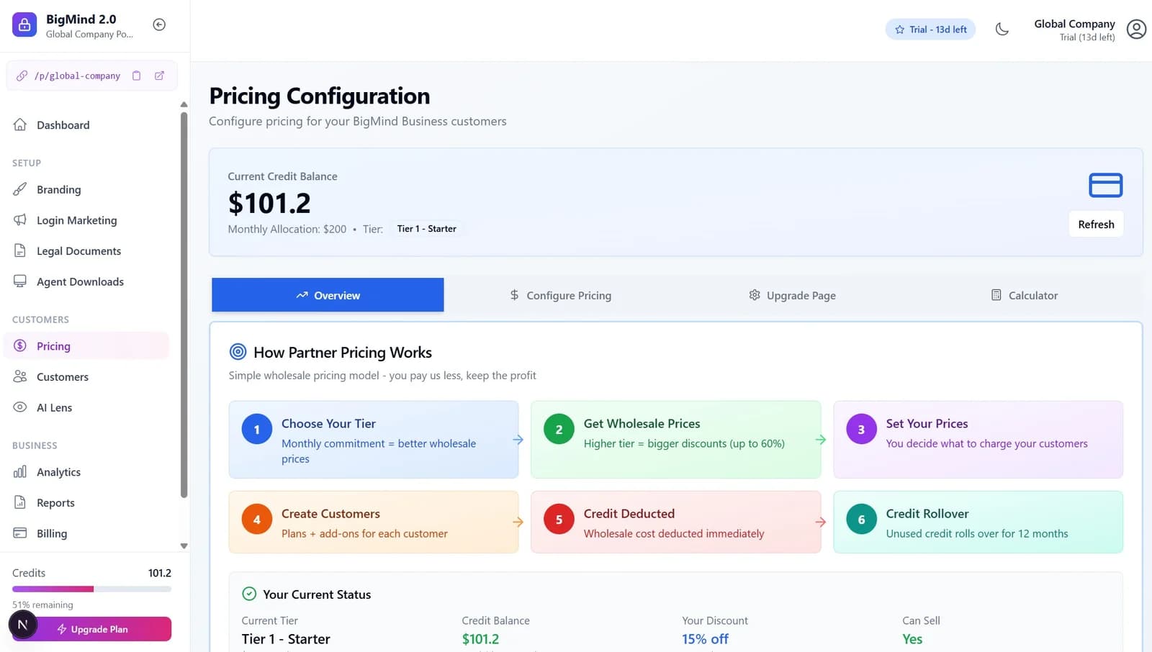Click the Credits remaining progress bar
The image size is (1152, 652).
point(90,589)
